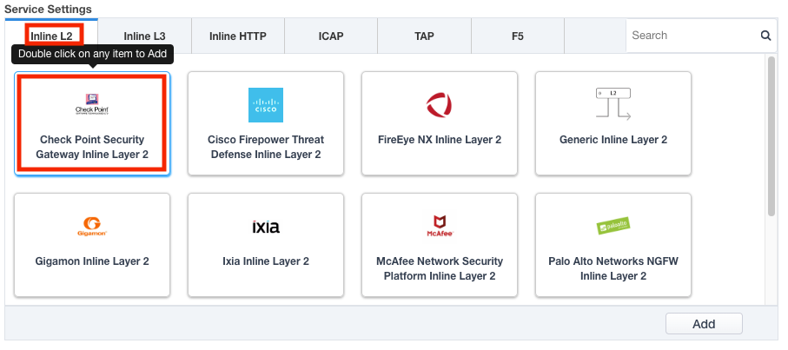Click the Gigamon orange logo icon

point(91,228)
